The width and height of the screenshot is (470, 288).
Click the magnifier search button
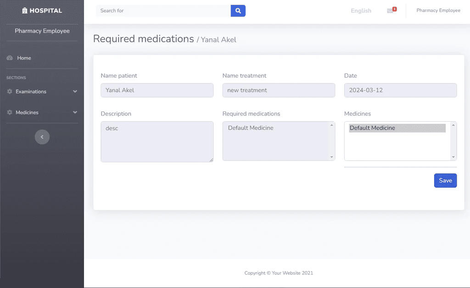tap(238, 11)
